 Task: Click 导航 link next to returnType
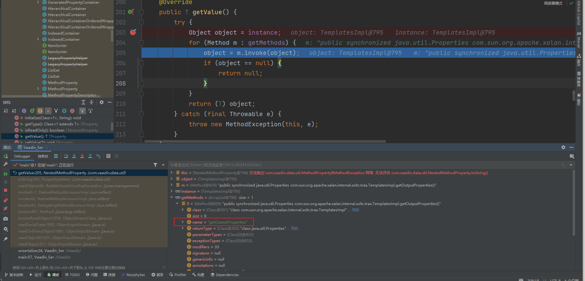pos(295,228)
